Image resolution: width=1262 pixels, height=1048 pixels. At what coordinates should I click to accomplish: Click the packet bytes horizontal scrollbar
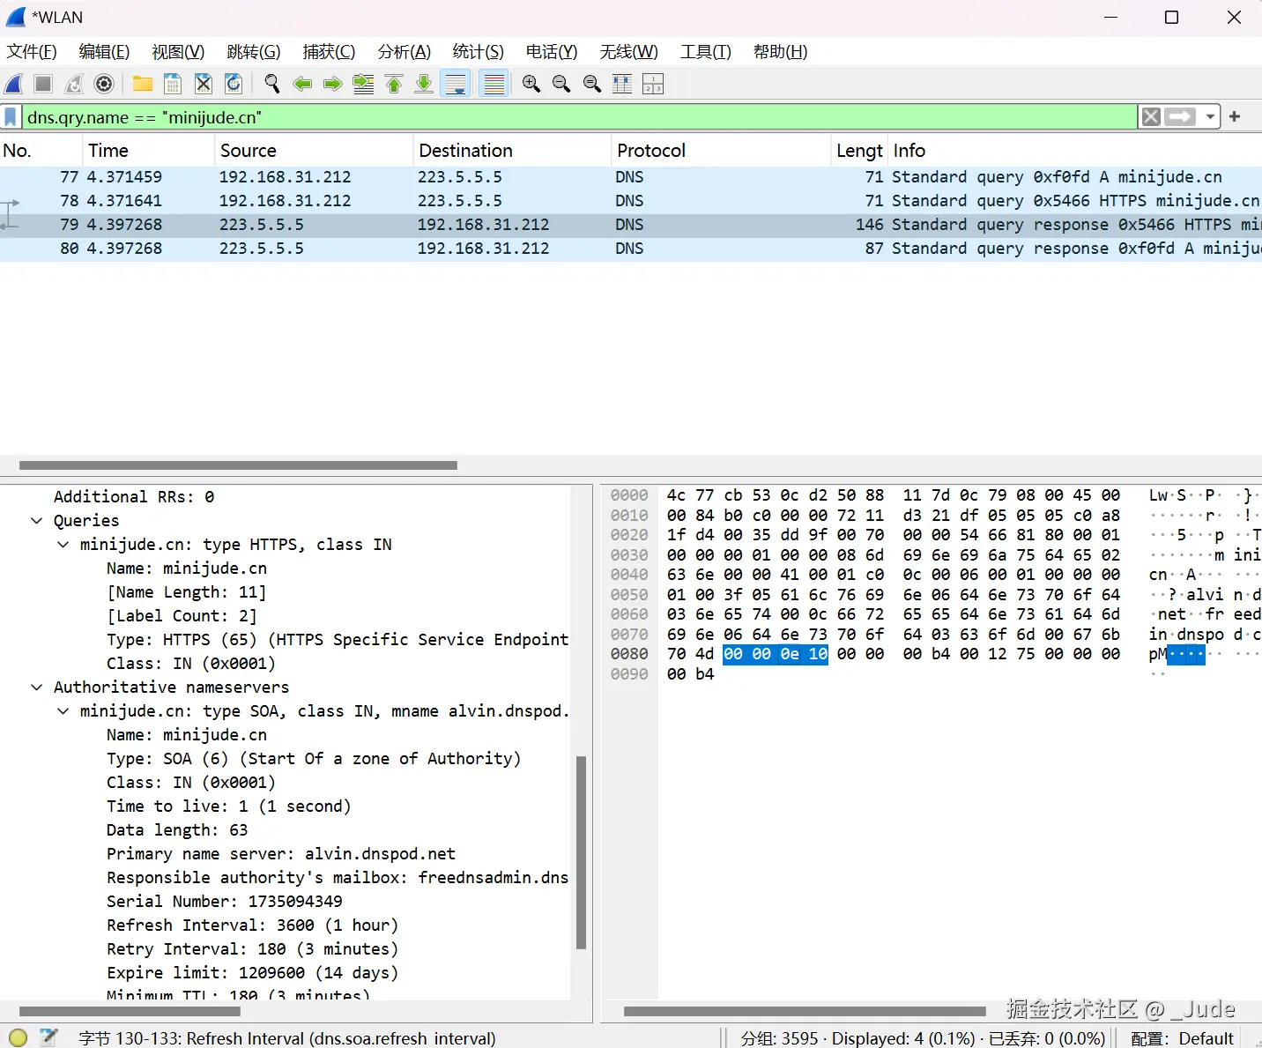click(x=805, y=1011)
